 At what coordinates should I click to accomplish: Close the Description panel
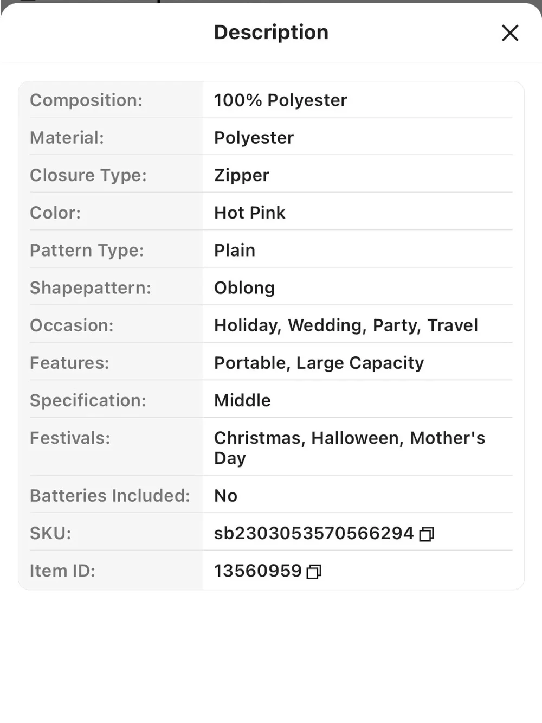pyautogui.click(x=510, y=33)
